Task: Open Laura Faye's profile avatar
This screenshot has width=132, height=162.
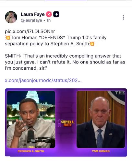Action: pyautogui.click(x=11, y=17)
